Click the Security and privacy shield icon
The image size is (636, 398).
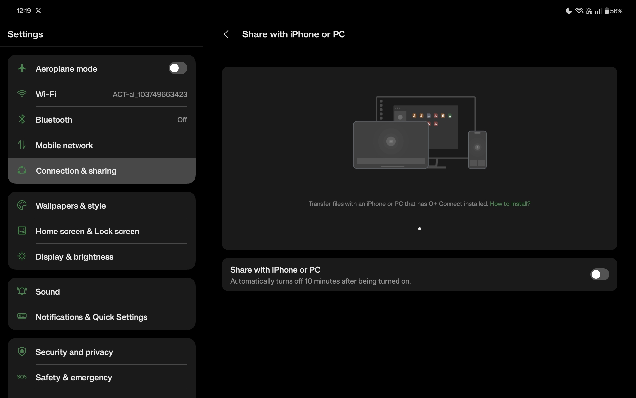pos(22,351)
